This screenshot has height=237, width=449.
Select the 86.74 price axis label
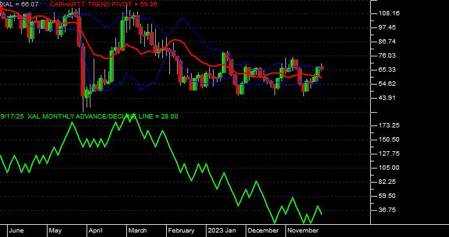click(387, 41)
